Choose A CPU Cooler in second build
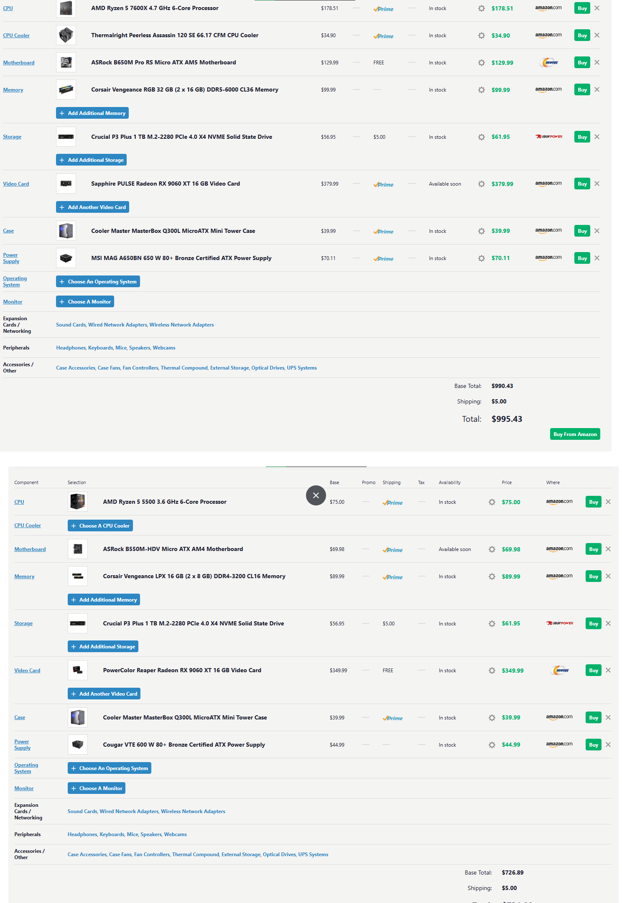This screenshot has width=622, height=903. 100,526
